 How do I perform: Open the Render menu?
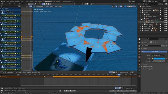(12, 1)
